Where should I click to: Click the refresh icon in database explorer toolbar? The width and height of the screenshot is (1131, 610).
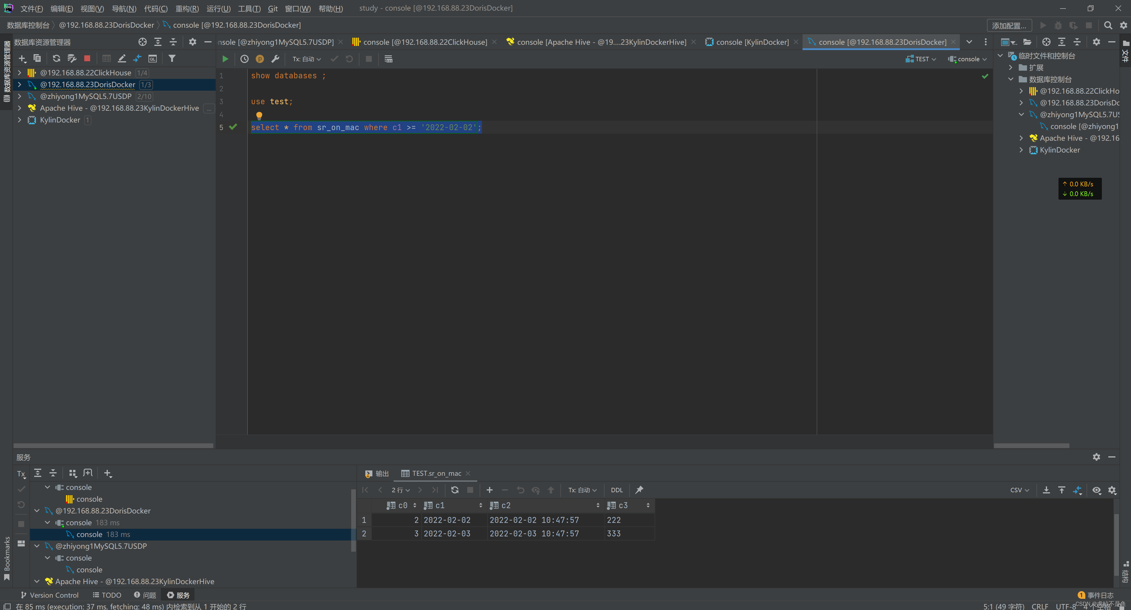[x=56, y=58]
